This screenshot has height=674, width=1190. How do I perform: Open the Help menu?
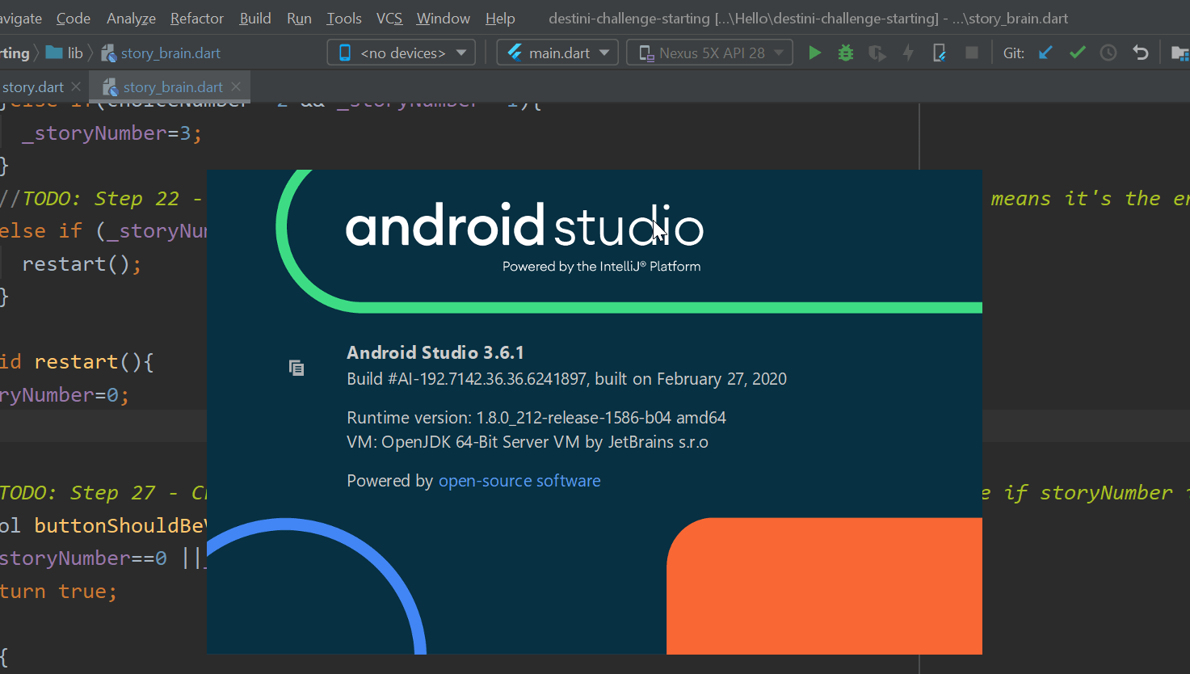click(500, 18)
